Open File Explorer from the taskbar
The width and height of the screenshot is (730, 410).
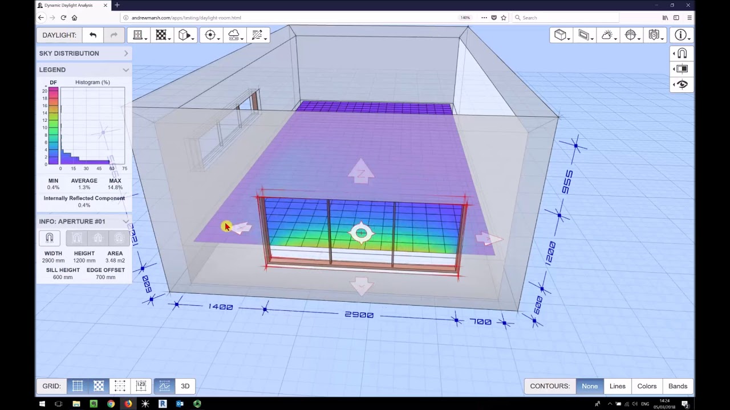(76, 404)
